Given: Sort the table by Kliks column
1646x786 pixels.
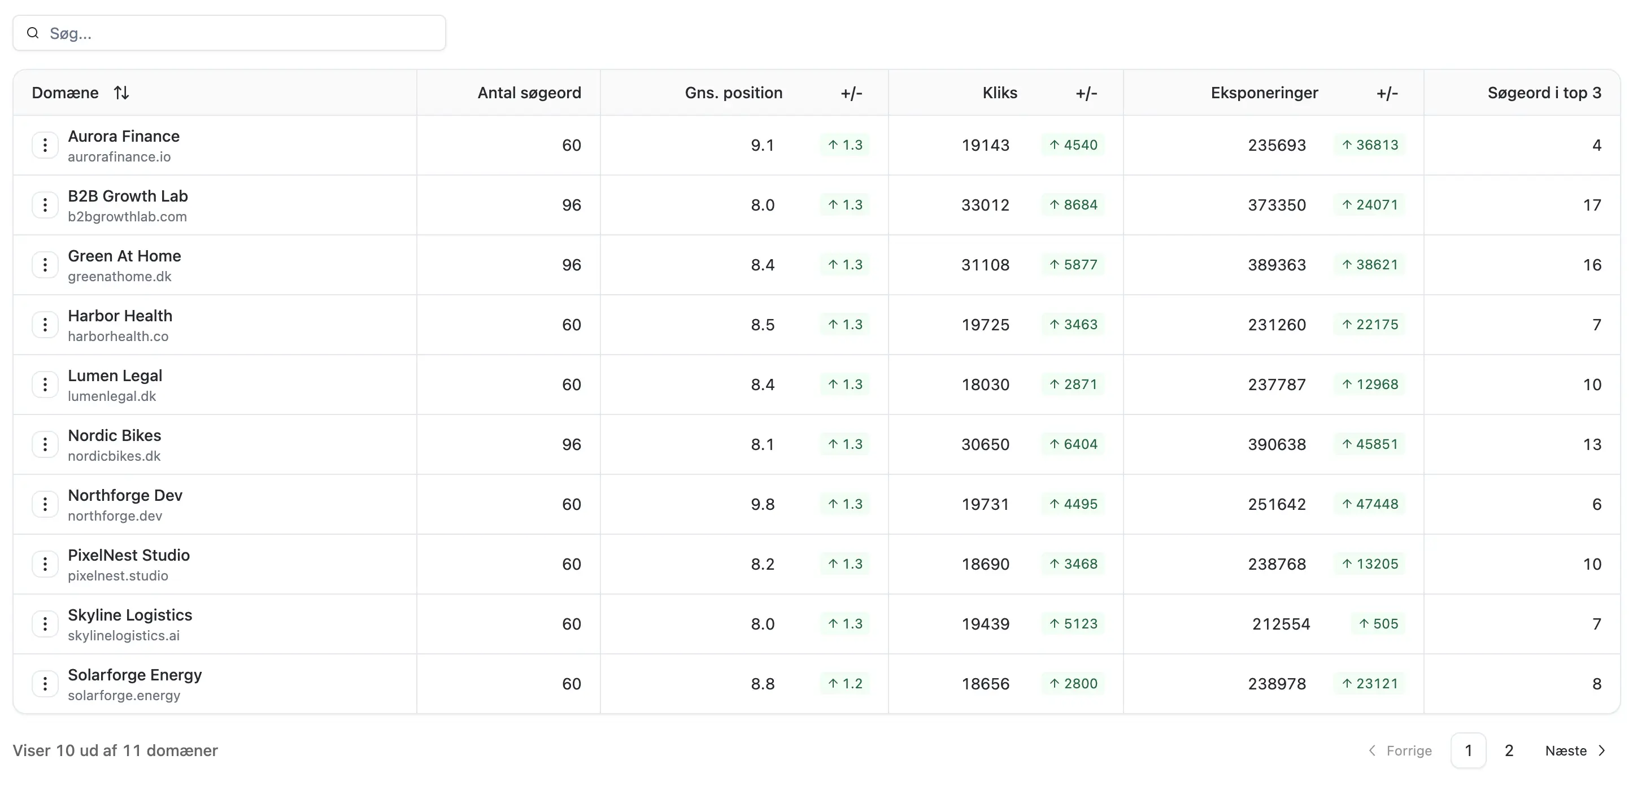Looking at the screenshot, I should tap(999, 93).
